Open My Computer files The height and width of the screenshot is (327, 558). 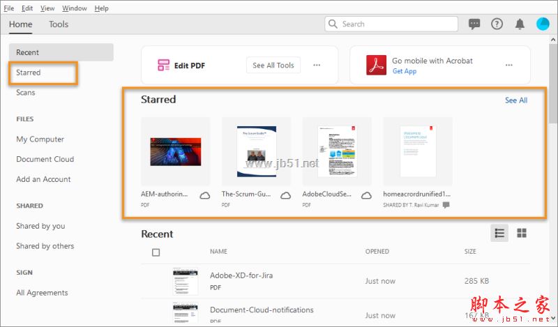40,139
